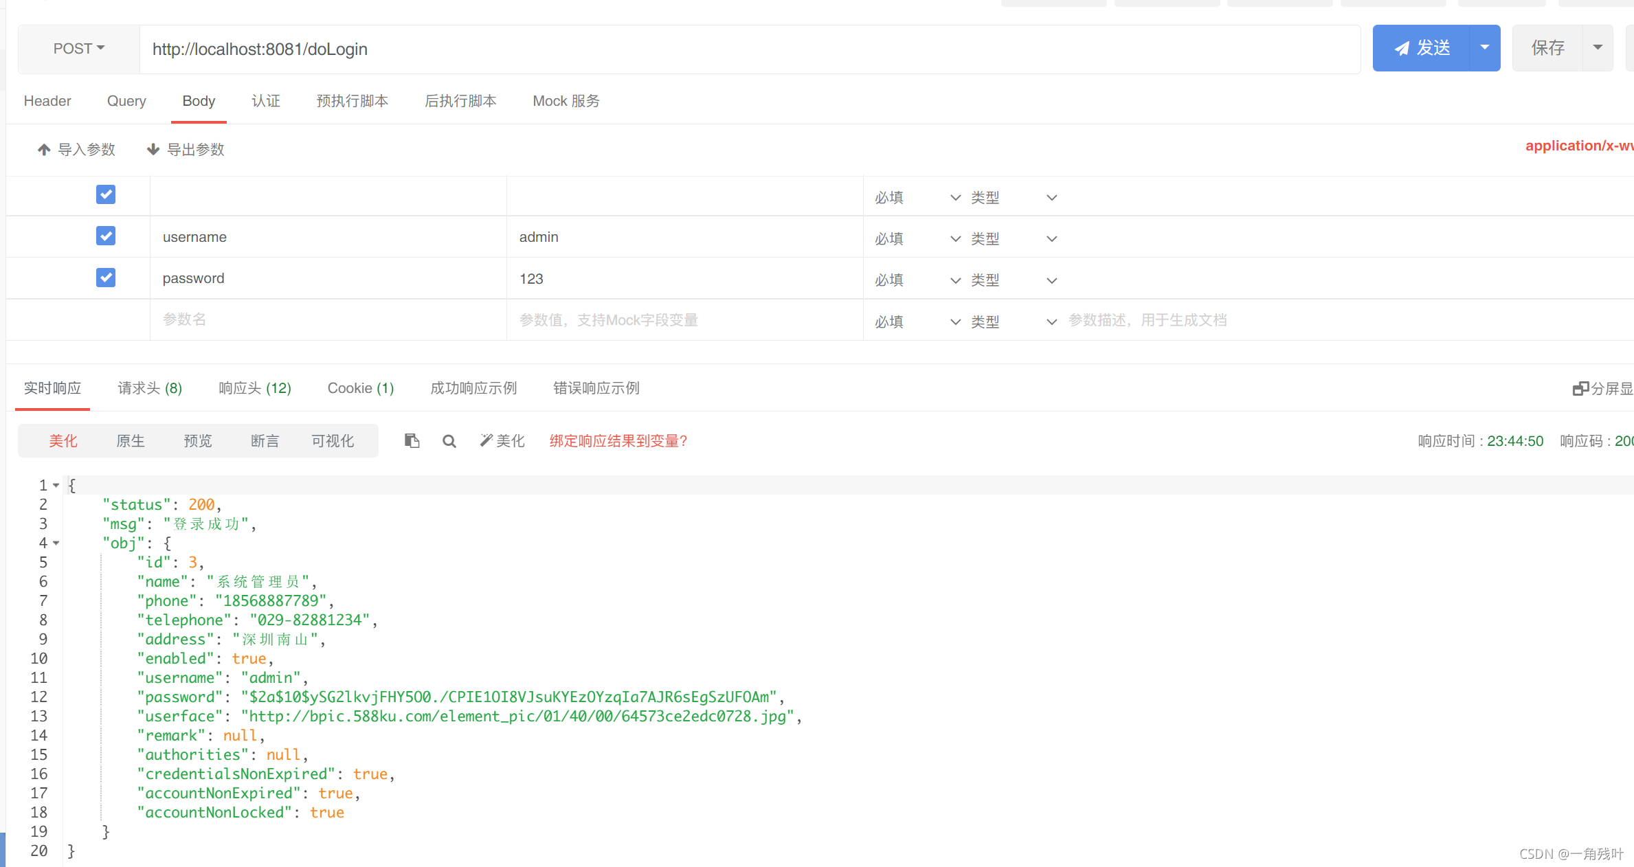Uncheck the password parameter row
Screen dimensions: 1634x867
click(106, 278)
